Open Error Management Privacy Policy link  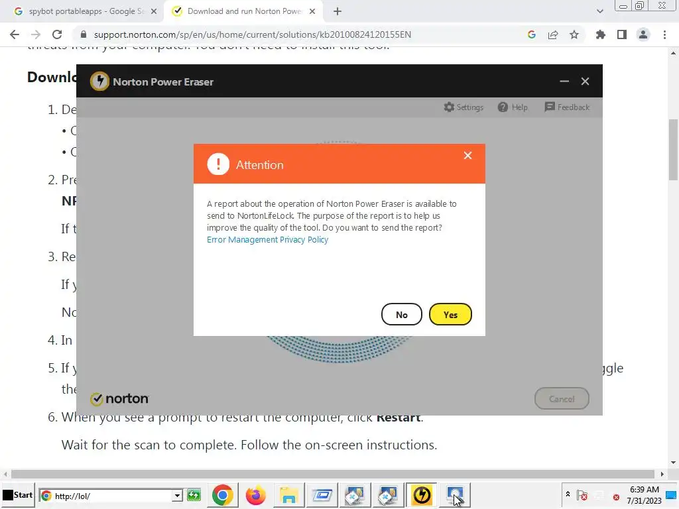pyautogui.click(x=267, y=240)
